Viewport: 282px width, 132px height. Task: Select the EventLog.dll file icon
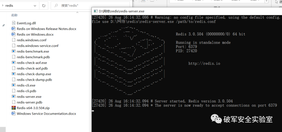point(14,23)
